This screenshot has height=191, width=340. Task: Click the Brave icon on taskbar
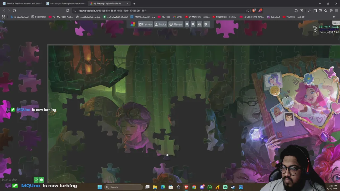click(186, 187)
